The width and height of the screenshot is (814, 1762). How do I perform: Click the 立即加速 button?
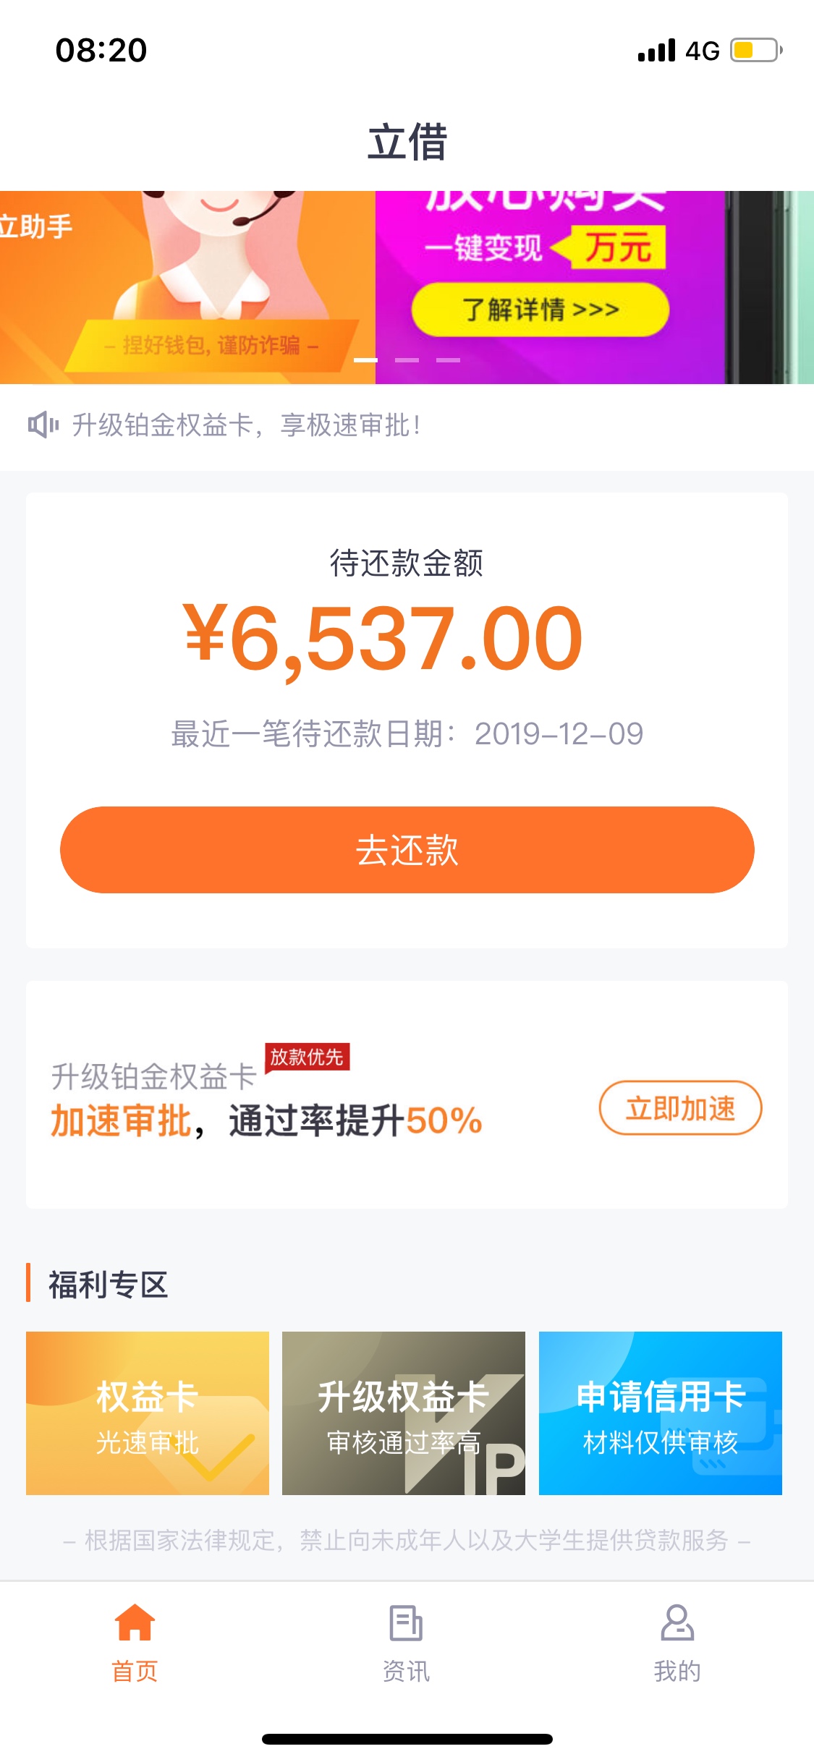tap(680, 1107)
